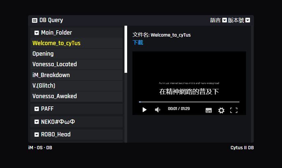The width and height of the screenshot is (282, 168).
Task: Expand the NEKO#ΦωΦ folder
Action: tap(37, 122)
